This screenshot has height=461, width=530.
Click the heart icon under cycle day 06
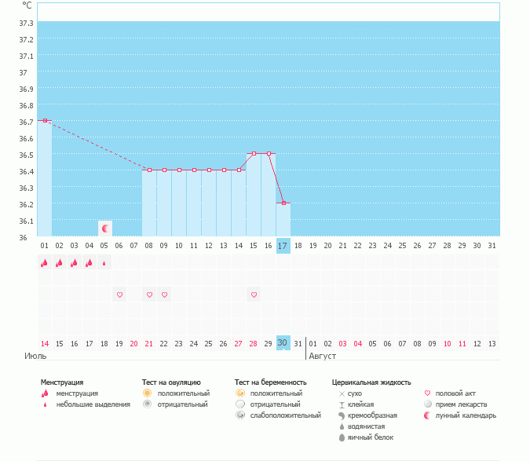(x=119, y=295)
